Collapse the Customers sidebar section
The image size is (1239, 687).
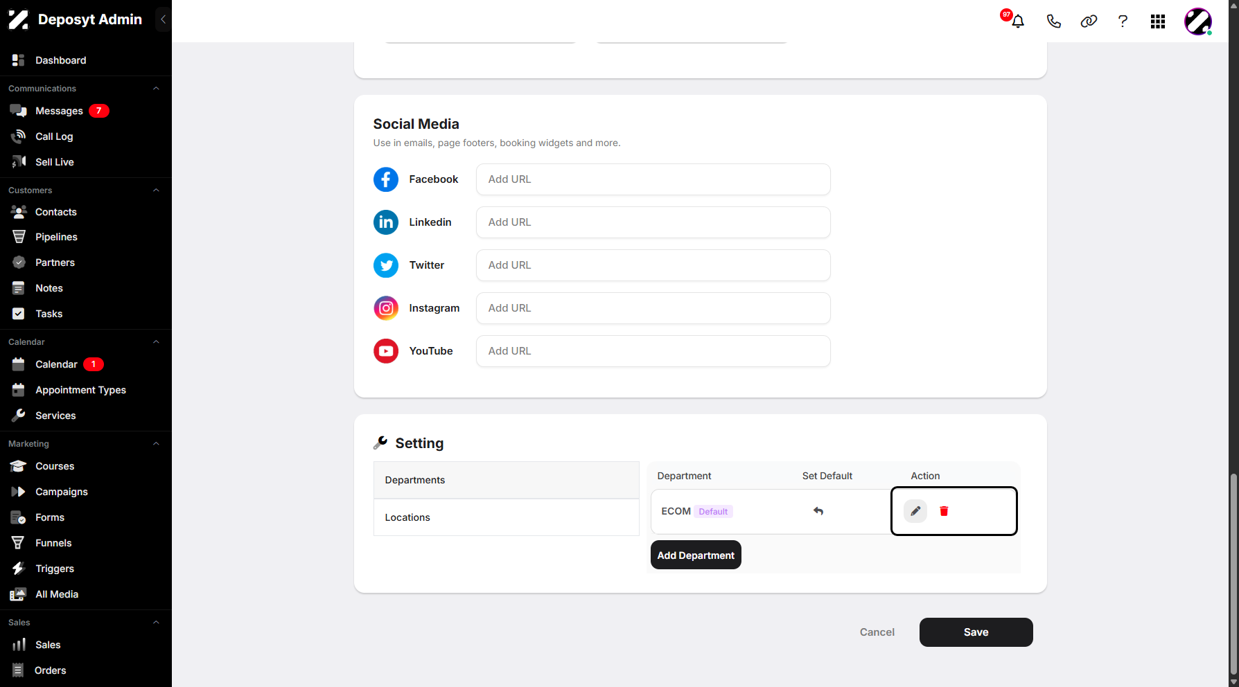click(x=156, y=190)
